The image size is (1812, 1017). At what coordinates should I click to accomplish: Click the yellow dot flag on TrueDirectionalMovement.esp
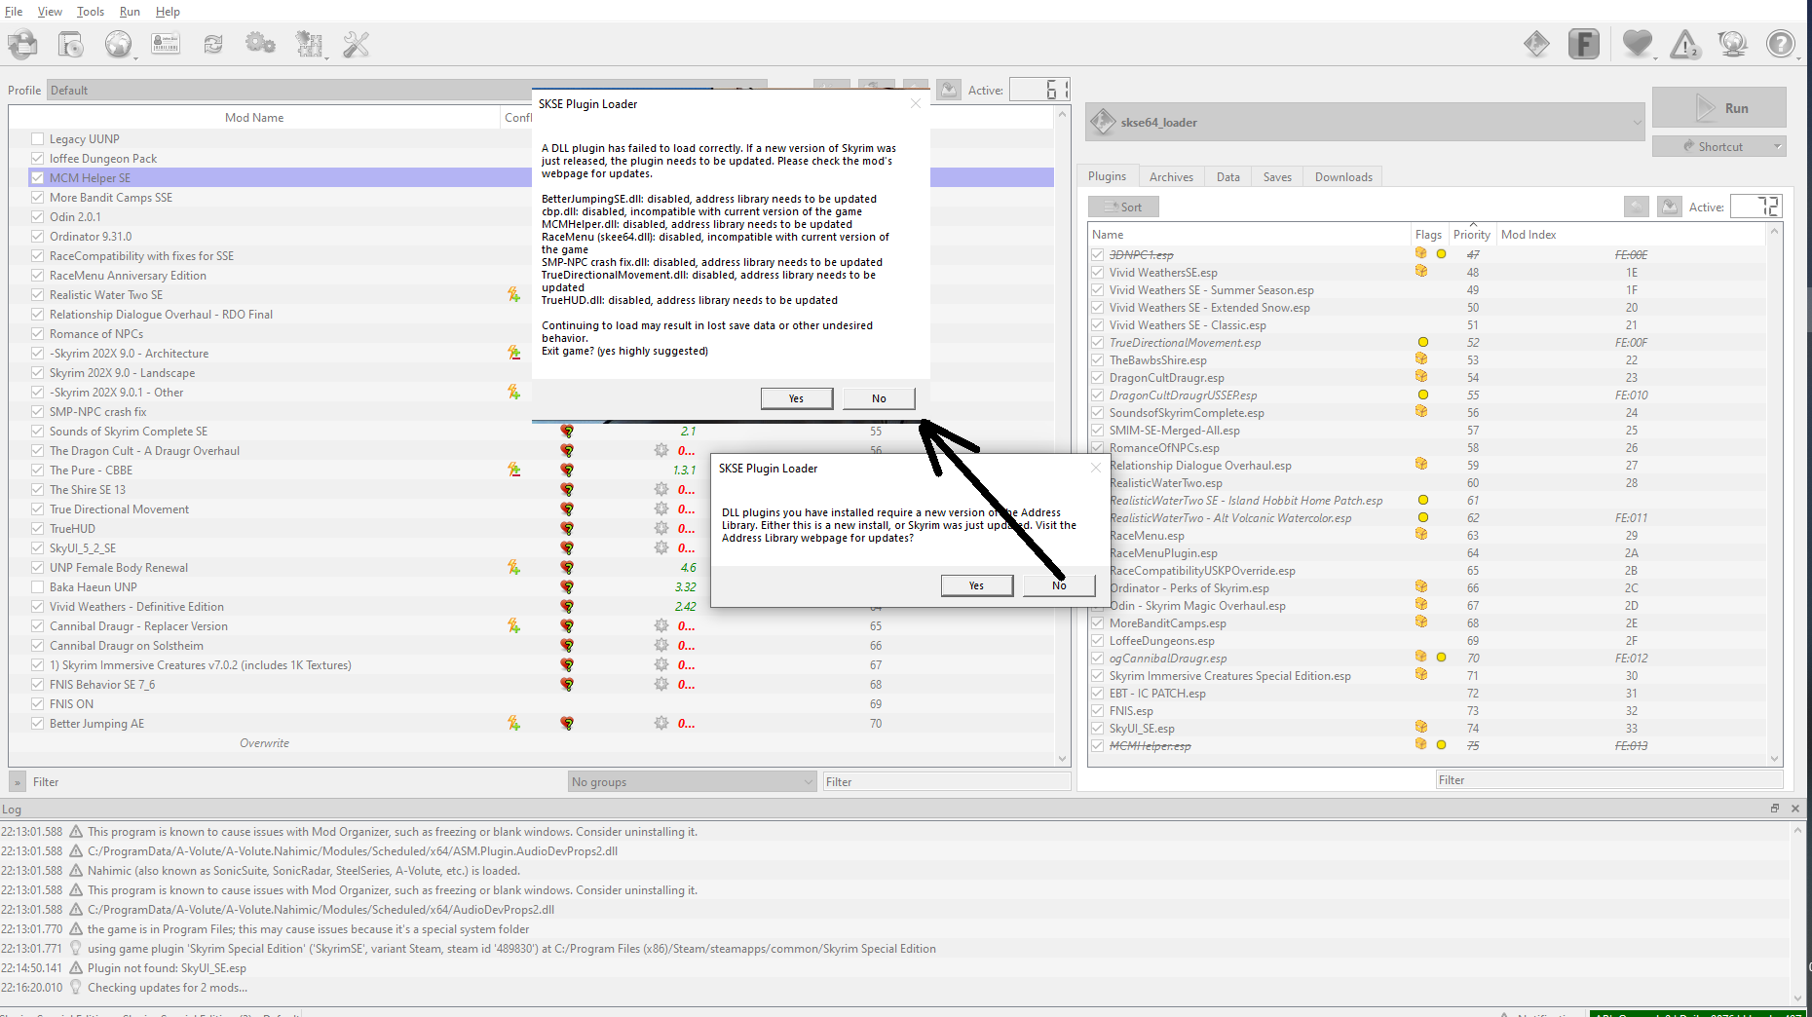(1423, 342)
